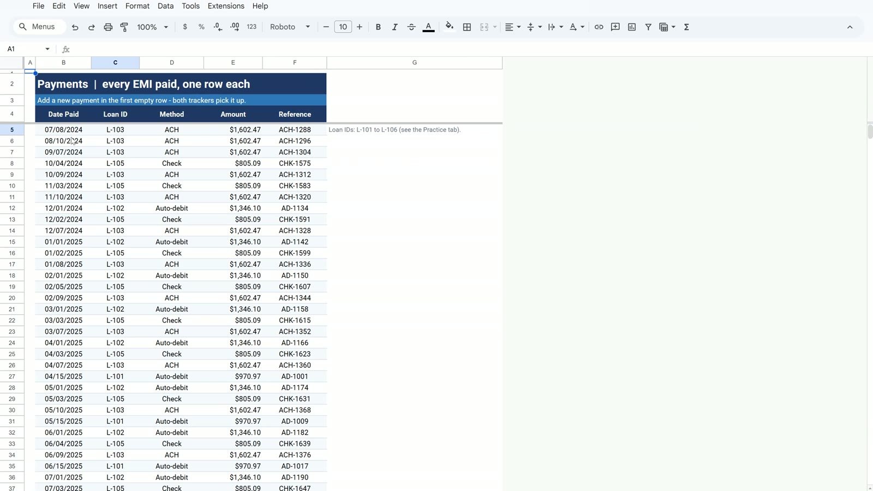Open the borders menu
The width and height of the screenshot is (873, 491).
tap(467, 27)
